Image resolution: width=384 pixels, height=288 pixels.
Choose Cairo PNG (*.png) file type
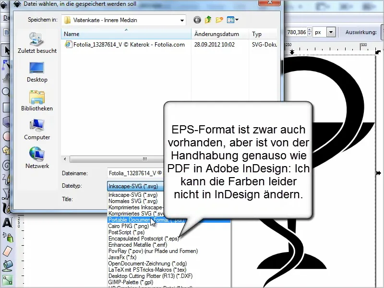click(x=129, y=226)
